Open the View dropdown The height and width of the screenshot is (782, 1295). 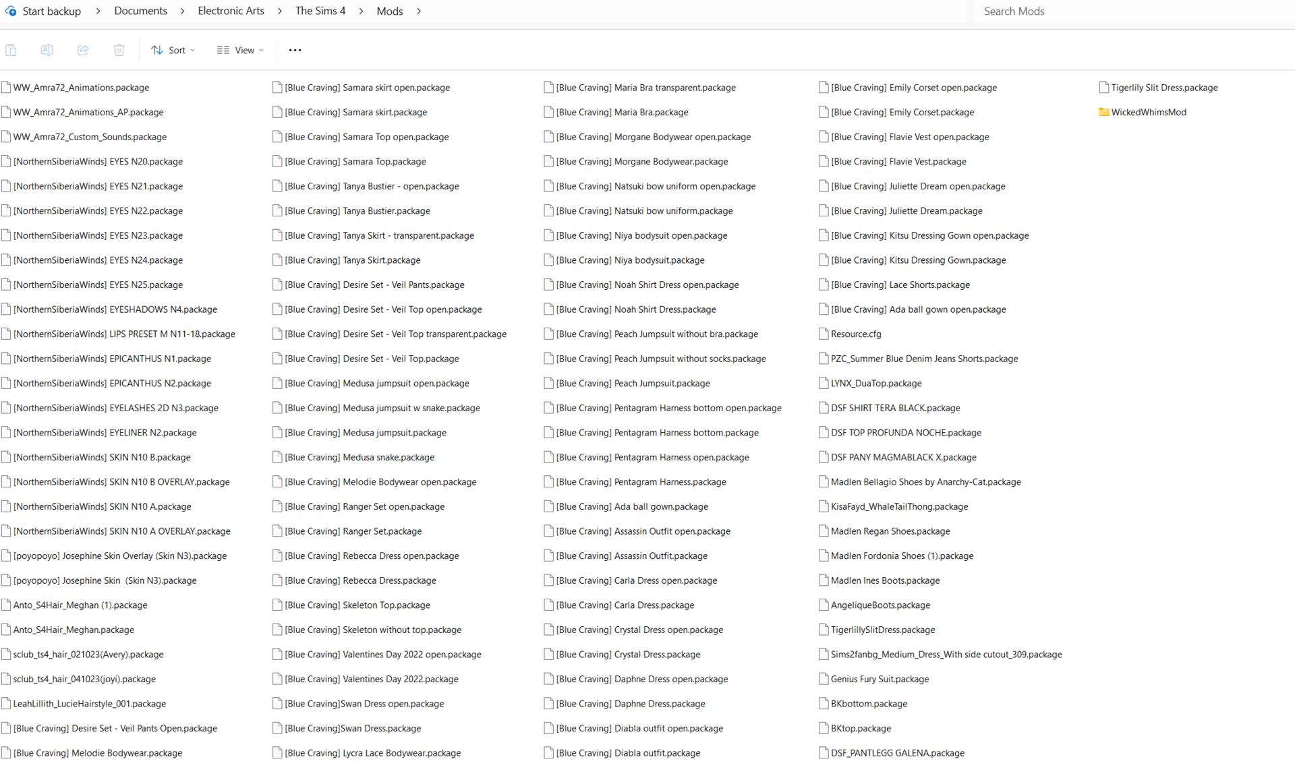click(x=240, y=50)
